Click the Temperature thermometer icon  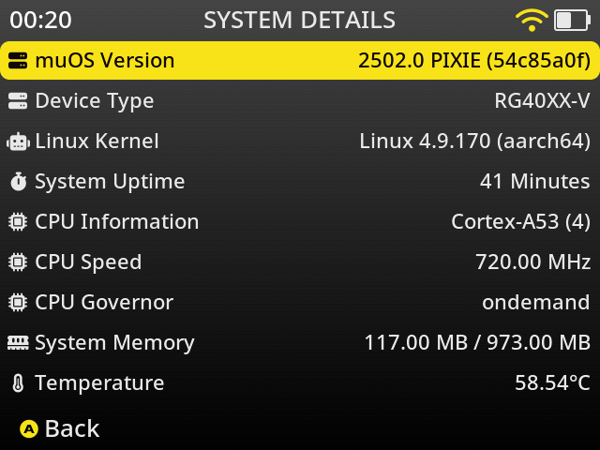18,383
